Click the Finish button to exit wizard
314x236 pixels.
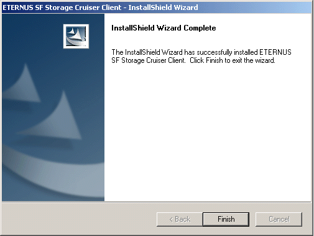coord(226,219)
